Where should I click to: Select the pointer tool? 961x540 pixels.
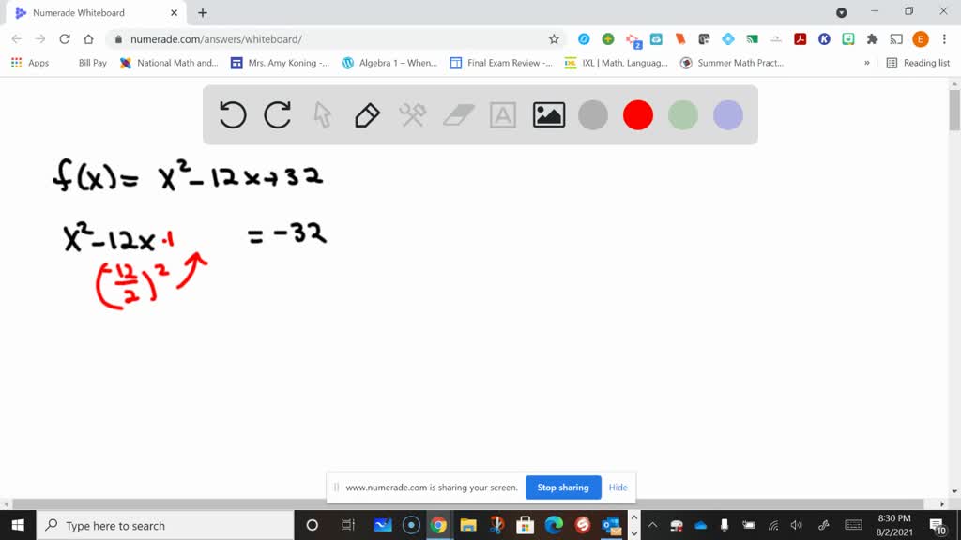(323, 114)
